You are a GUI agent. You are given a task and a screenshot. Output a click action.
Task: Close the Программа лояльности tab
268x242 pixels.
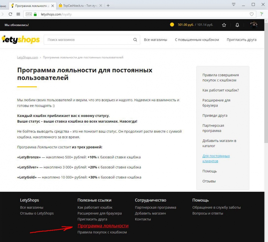tap(53, 6)
